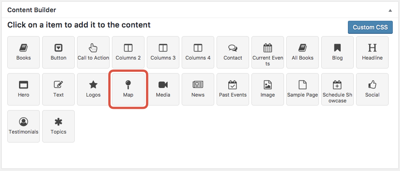Add the Logos star item
The image size is (400, 171).
point(93,89)
